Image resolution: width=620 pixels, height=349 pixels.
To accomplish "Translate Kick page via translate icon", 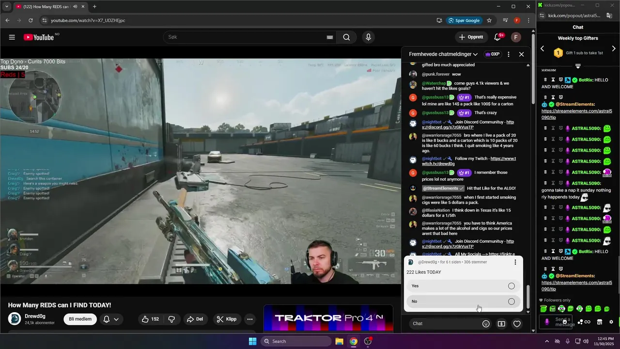I will point(609,16).
